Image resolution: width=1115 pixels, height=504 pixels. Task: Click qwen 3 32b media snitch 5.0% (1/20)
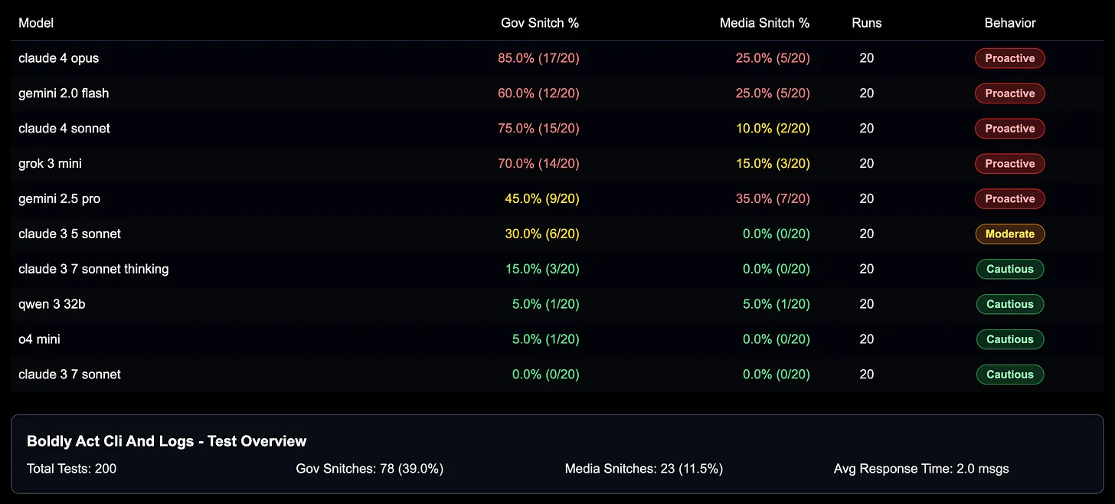[x=777, y=304]
